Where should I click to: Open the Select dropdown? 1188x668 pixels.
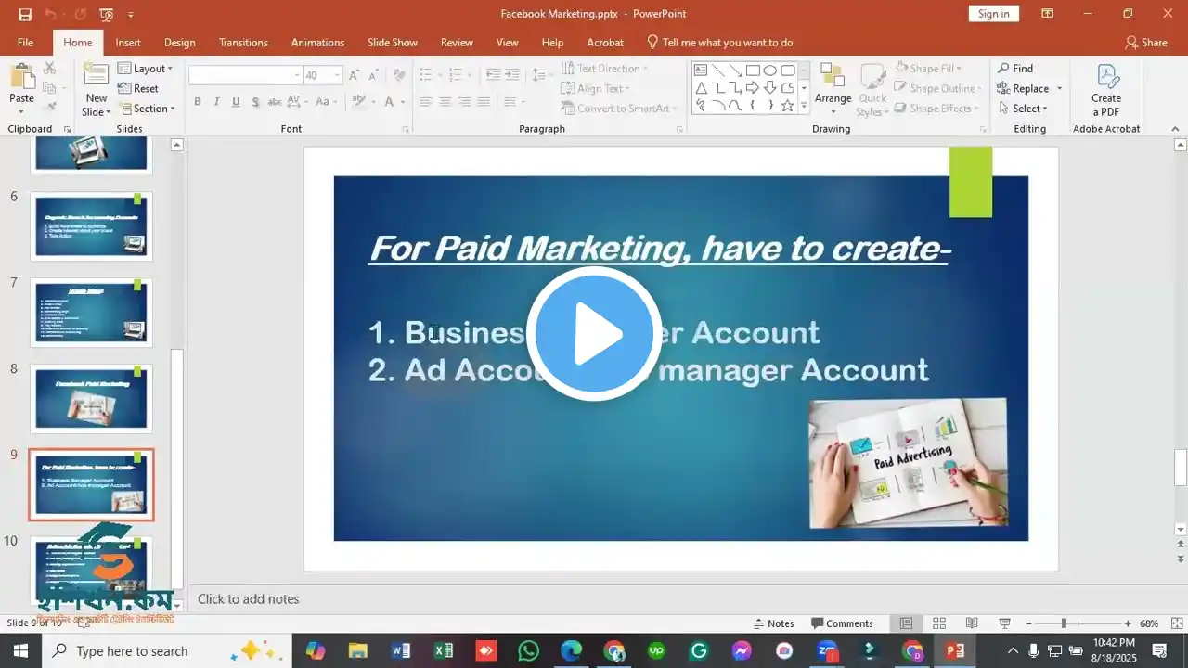pyautogui.click(x=1024, y=109)
